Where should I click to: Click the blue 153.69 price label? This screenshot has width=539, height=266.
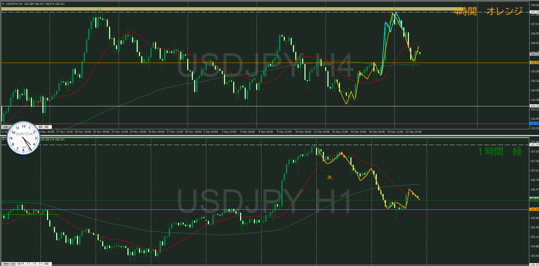(534, 124)
